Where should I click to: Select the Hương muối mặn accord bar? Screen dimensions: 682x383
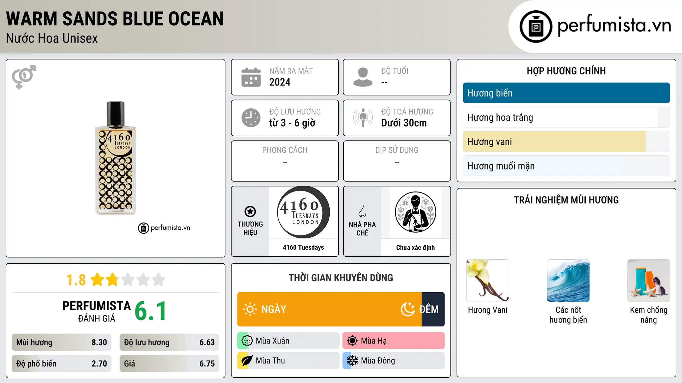tap(566, 166)
